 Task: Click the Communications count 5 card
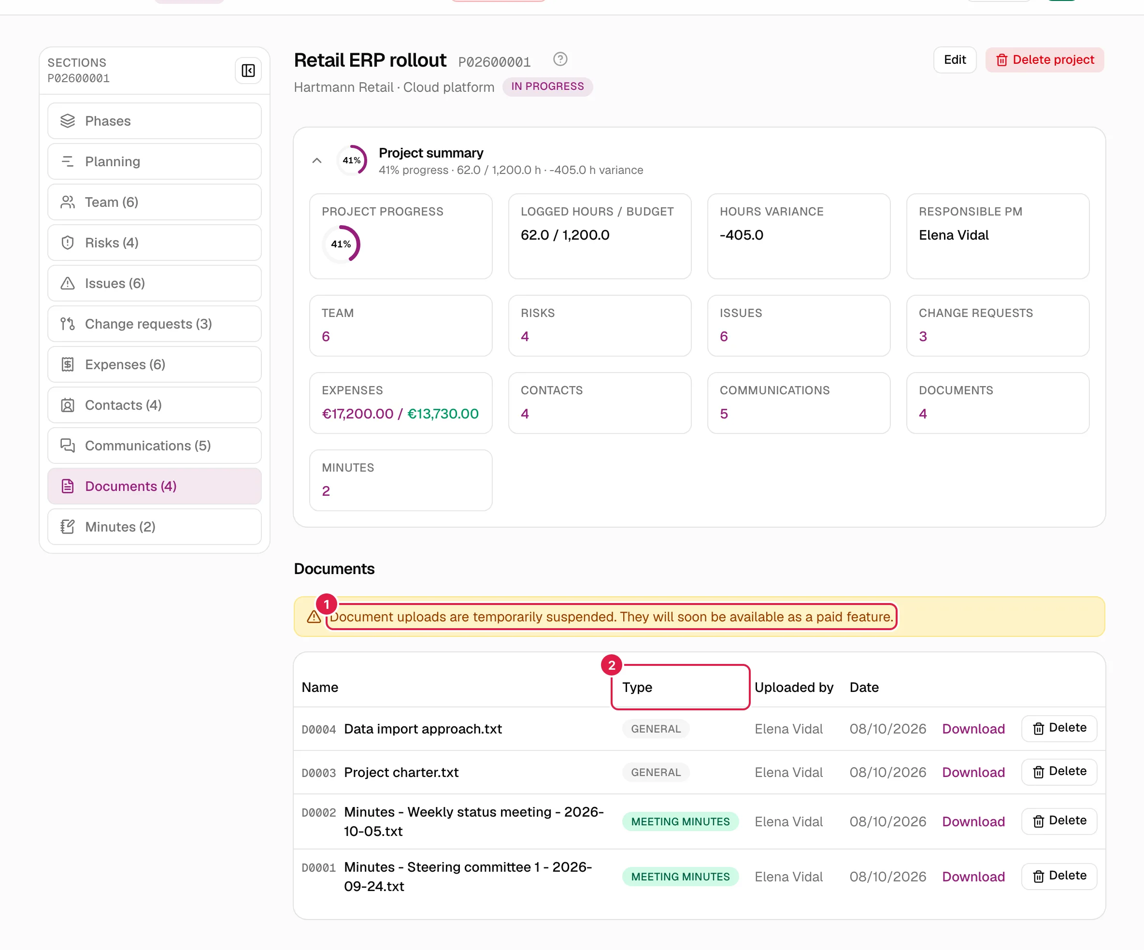click(798, 403)
